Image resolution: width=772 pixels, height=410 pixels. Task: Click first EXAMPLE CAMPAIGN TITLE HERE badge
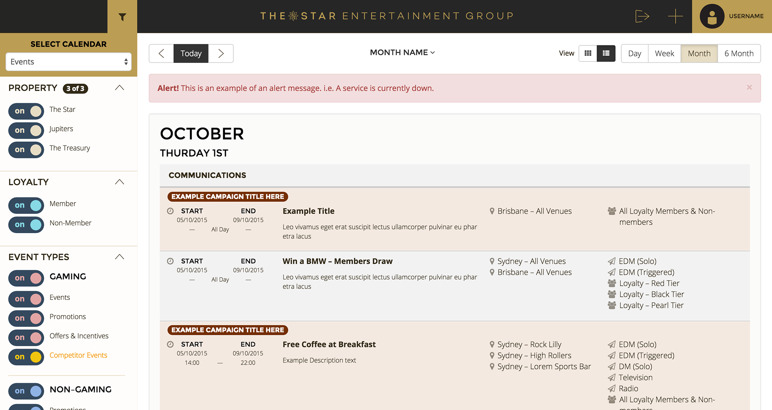(228, 197)
